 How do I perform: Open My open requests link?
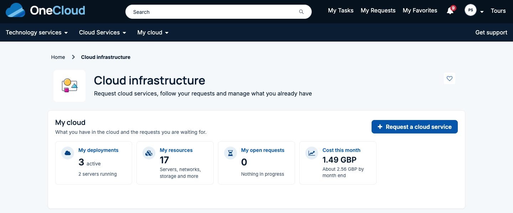click(x=263, y=150)
